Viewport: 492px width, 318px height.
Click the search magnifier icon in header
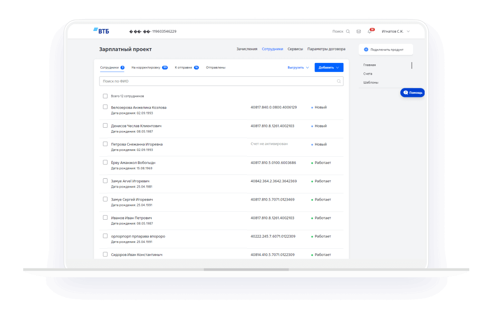click(x=348, y=31)
